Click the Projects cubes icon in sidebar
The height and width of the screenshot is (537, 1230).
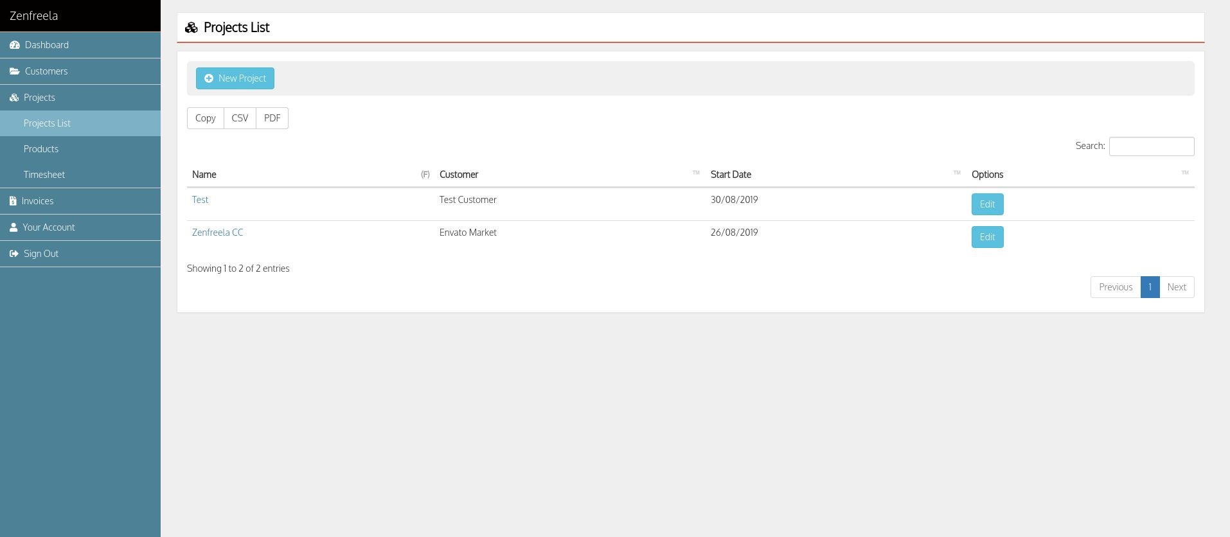(14, 98)
